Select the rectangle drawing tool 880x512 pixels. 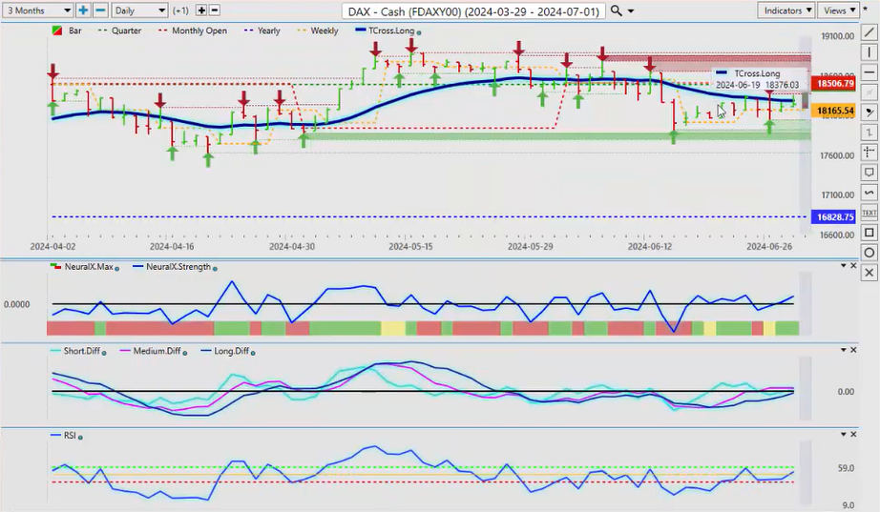point(870,233)
